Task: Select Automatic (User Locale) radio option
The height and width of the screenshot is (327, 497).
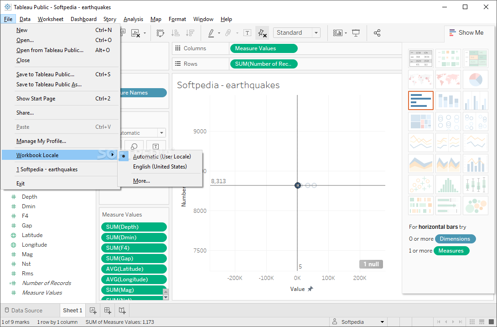Action: [x=160, y=157]
